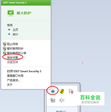Choose 暂时禁用防护 from the menu
The height and width of the screenshot is (112, 111).
point(15,48)
